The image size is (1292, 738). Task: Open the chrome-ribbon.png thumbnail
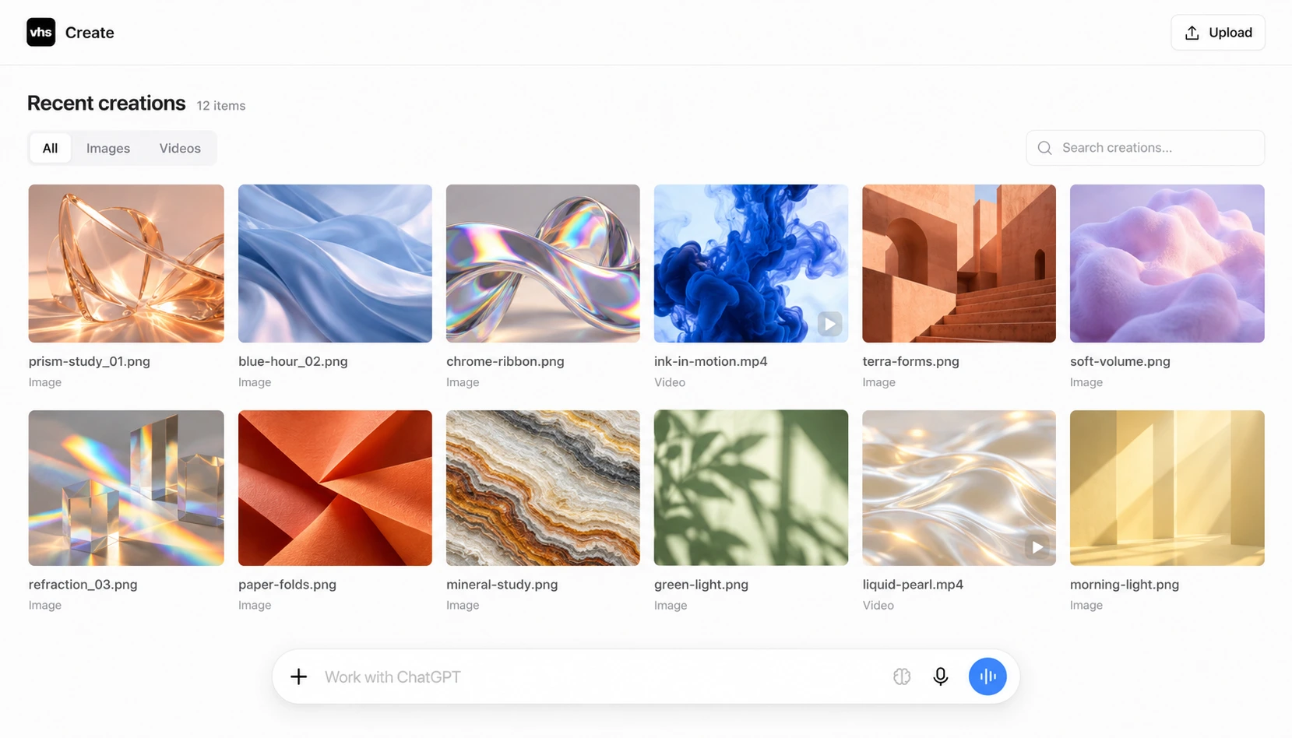(543, 263)
